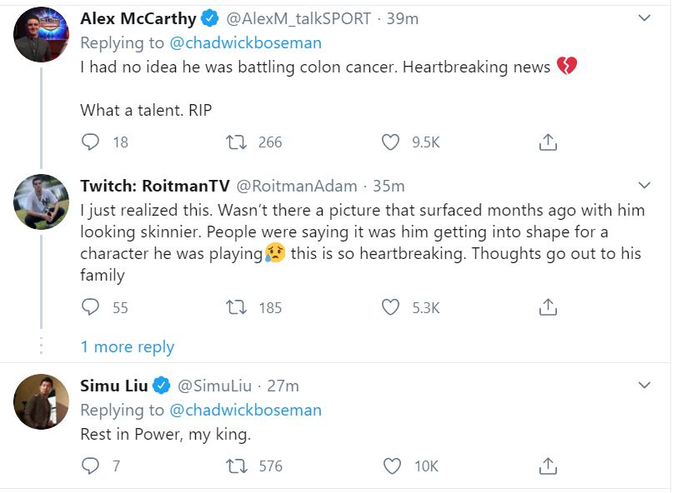Share RoitmanTV's tweet
Screen dimensions: 677x493
point(548,308)
